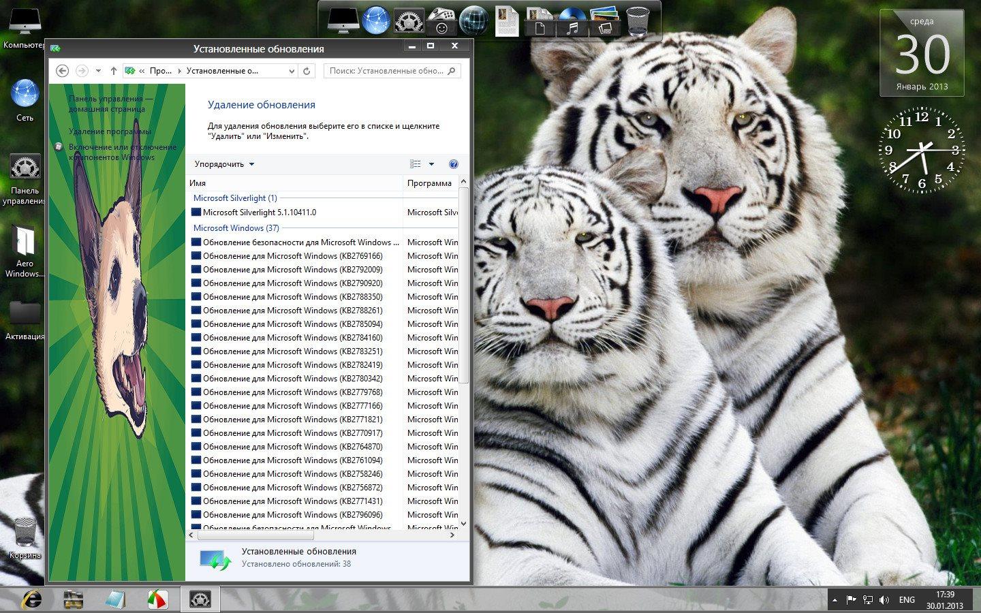This screenshot has height=613, width=981.
Task: Launch Internet Explorer from the taskbar
Action: point(31,599)
